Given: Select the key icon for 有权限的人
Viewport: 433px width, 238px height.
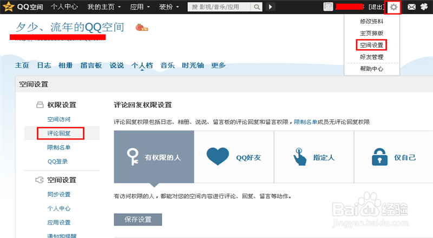Looking at the screenshot, I should 133,157.
